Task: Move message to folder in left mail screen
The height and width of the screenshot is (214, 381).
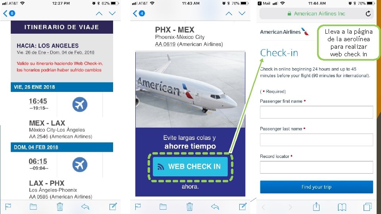Action: point(33,207)
